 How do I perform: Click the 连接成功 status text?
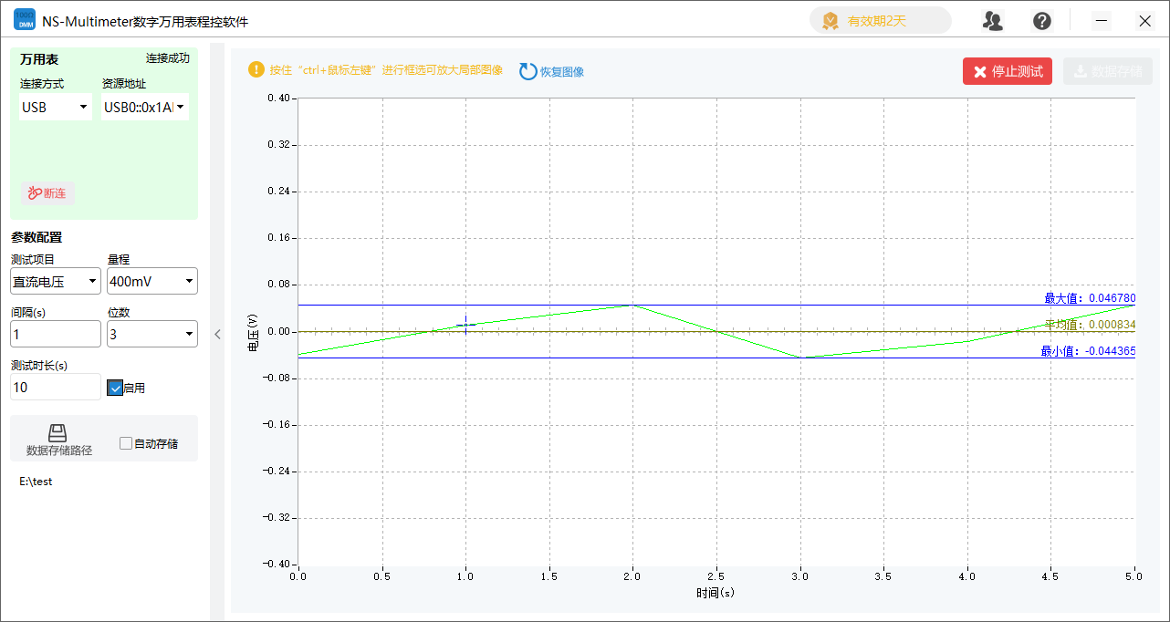pyautogui.click(x=168, y=58)
